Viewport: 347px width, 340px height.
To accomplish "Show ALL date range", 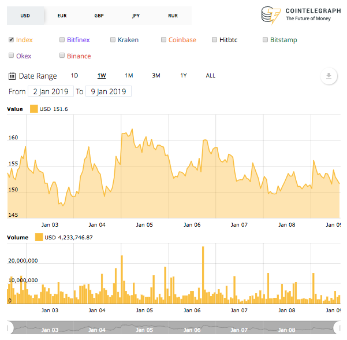I will tap(211, 76).
